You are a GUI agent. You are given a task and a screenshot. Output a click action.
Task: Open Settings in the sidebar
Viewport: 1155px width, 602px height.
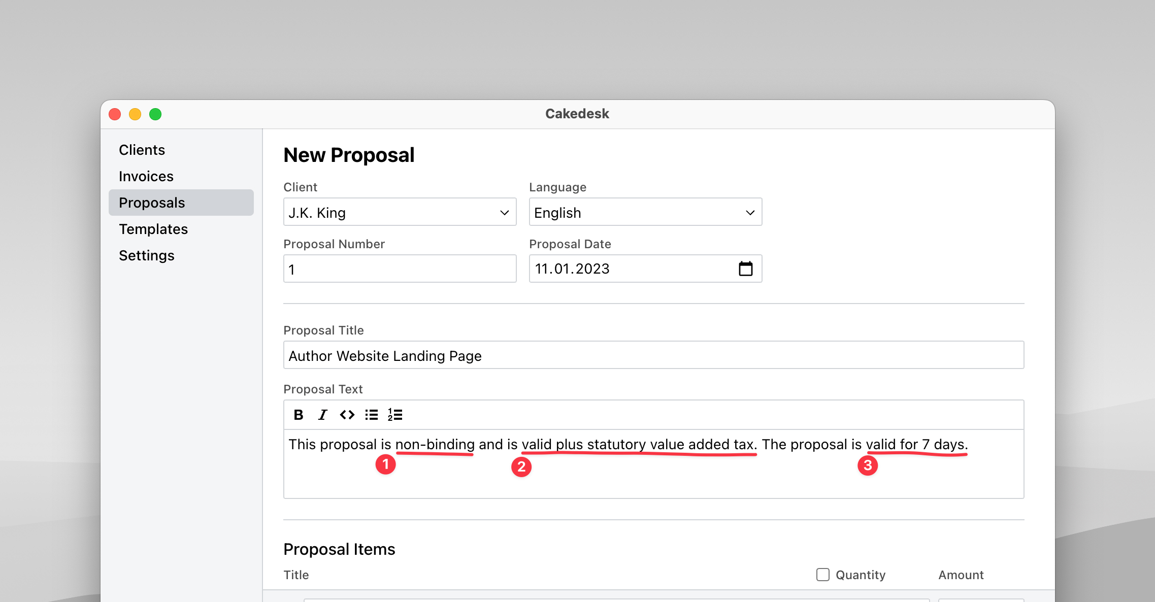click(147, 255)
